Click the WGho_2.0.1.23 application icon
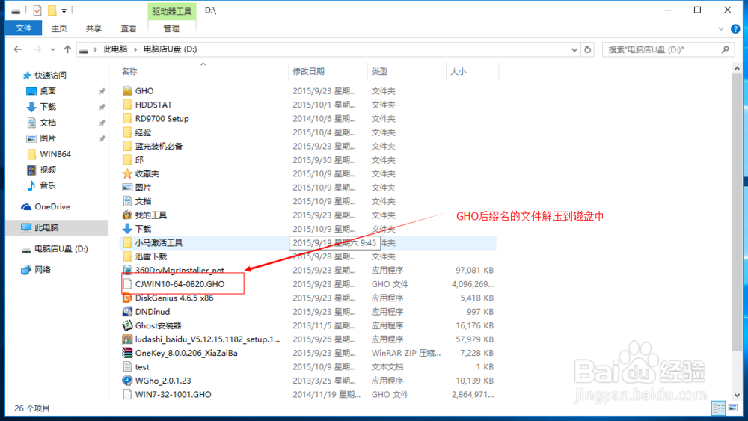Image resolution: width=748 pixels, height=421 pixels. [x=127, y=381]
